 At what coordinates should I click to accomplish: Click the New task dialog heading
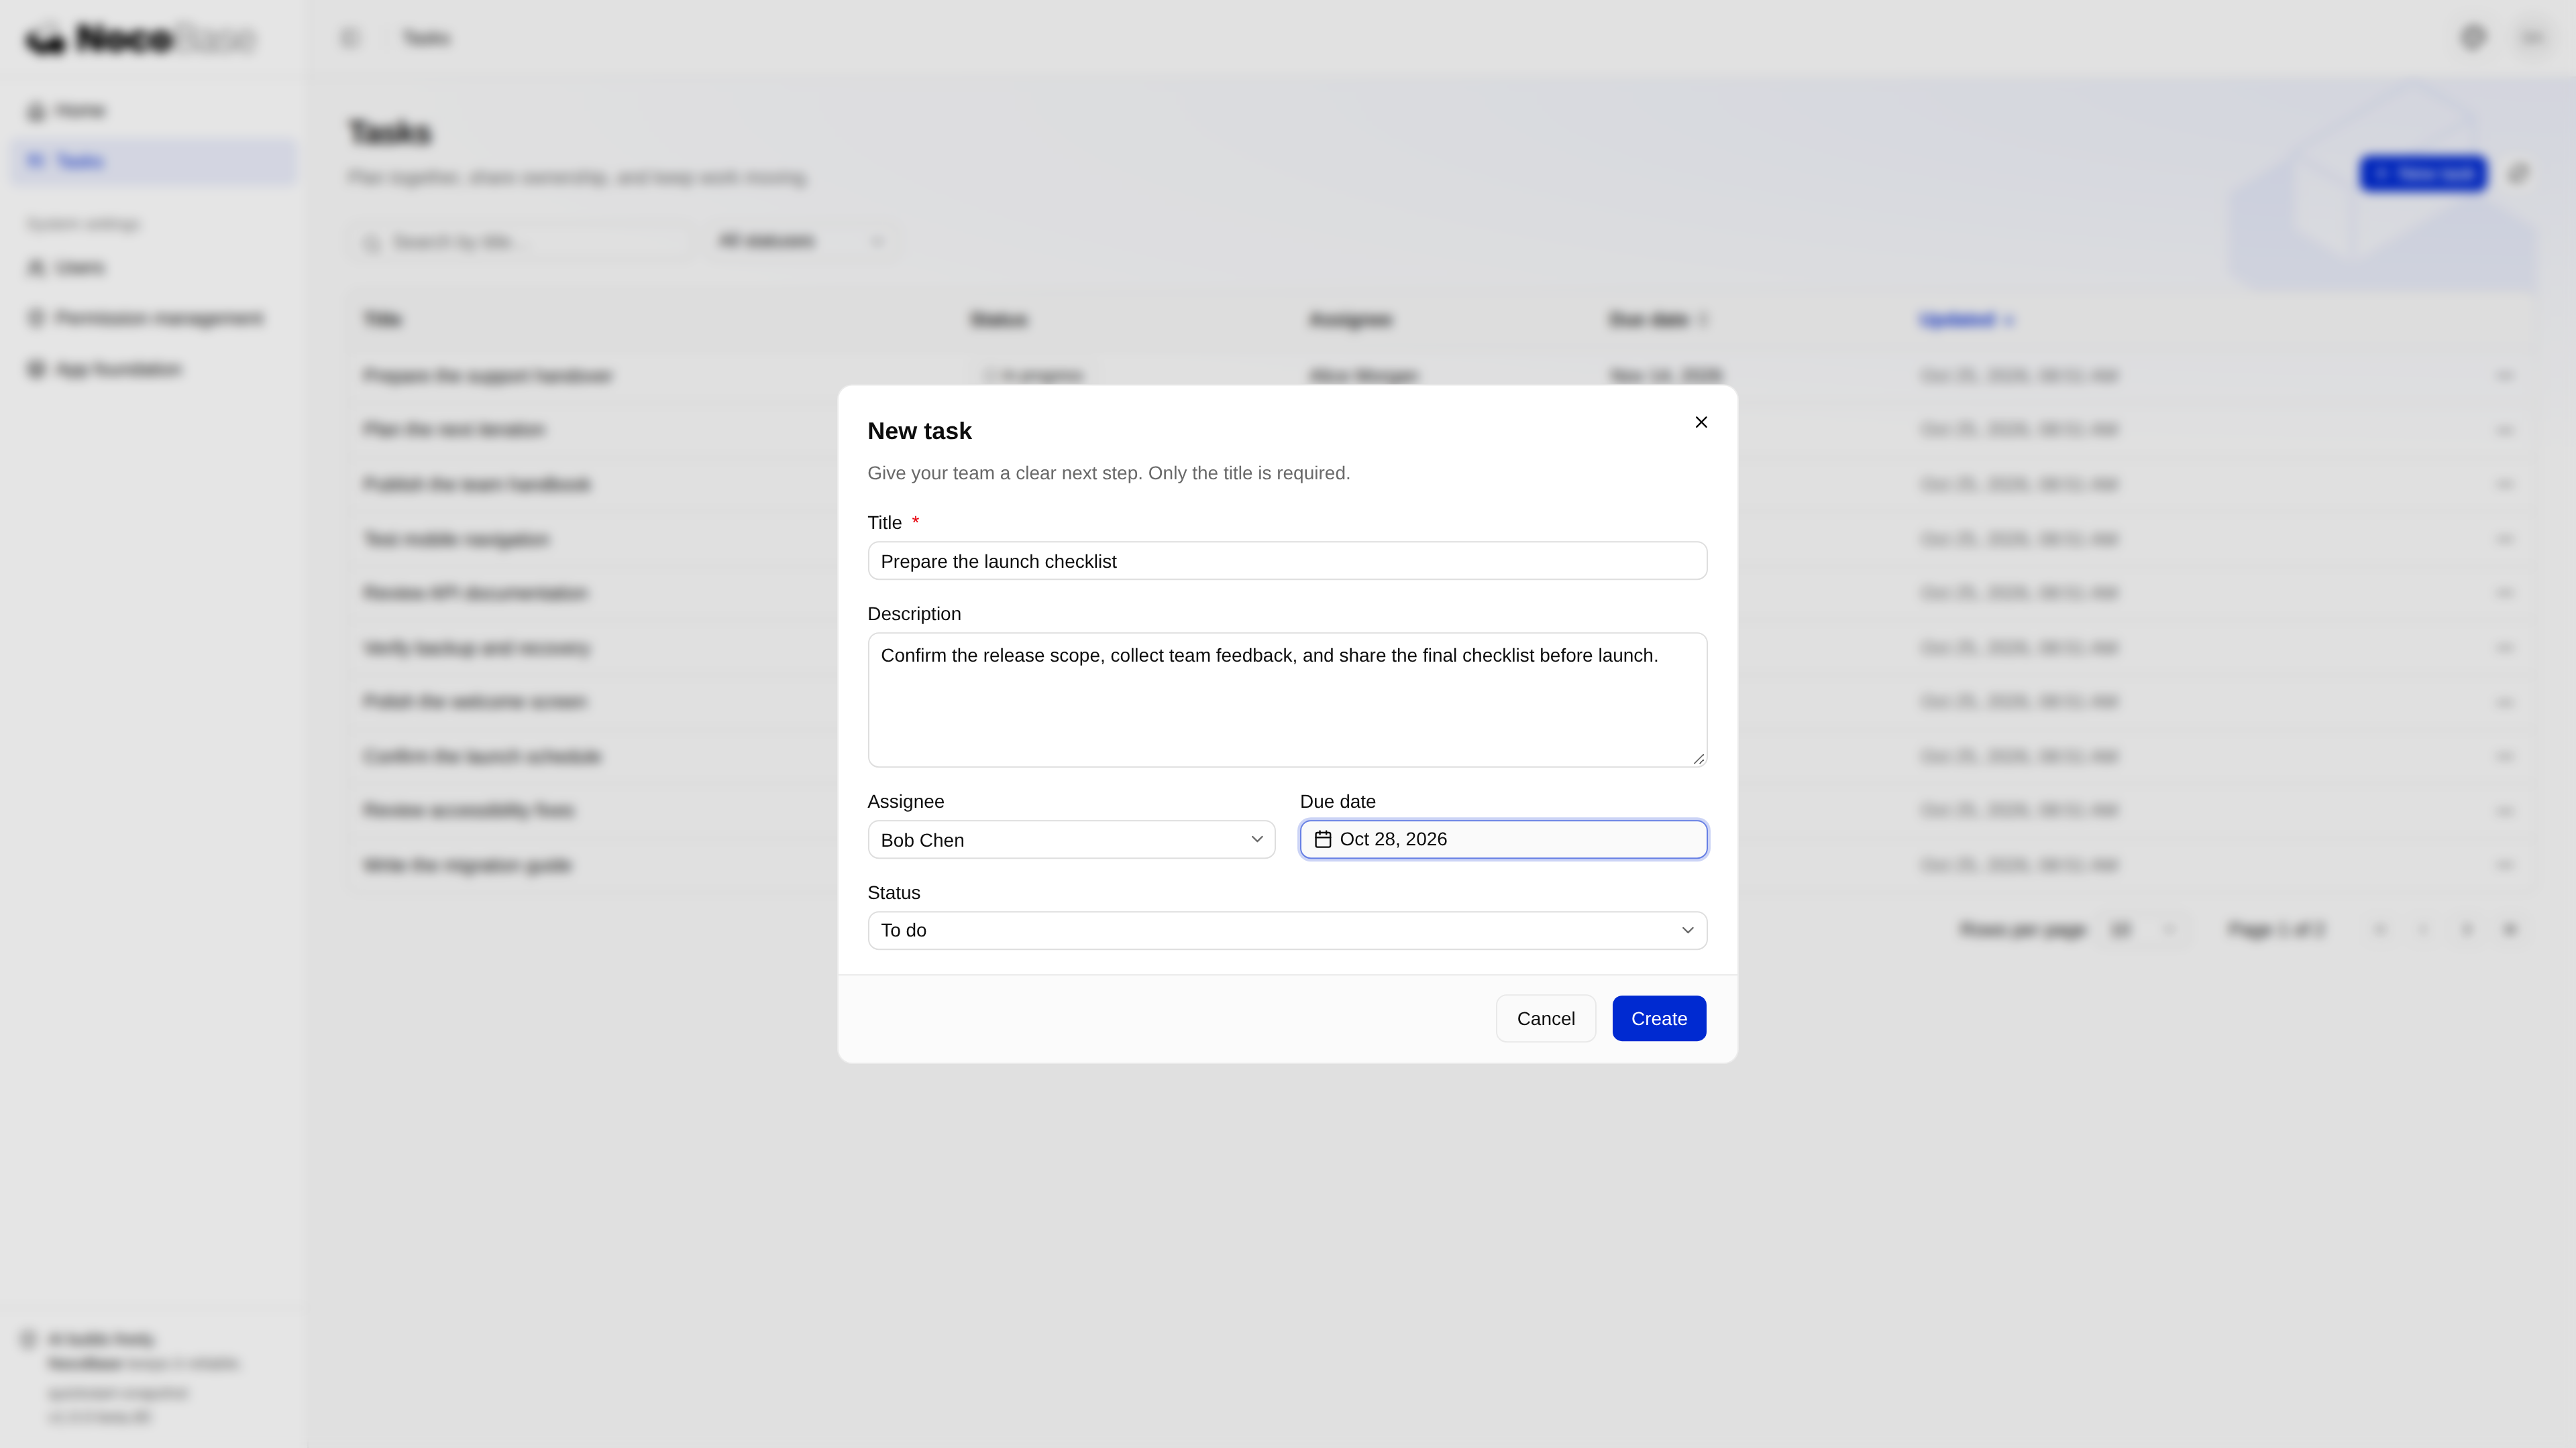[919, 430]
